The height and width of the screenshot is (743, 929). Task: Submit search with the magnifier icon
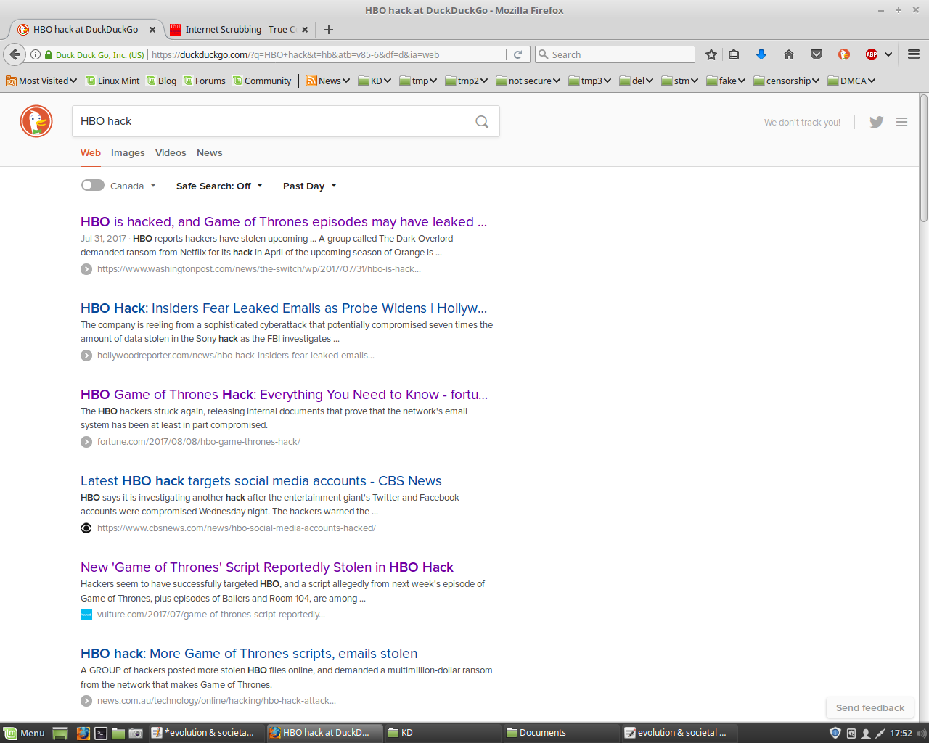tap(482, 121)
